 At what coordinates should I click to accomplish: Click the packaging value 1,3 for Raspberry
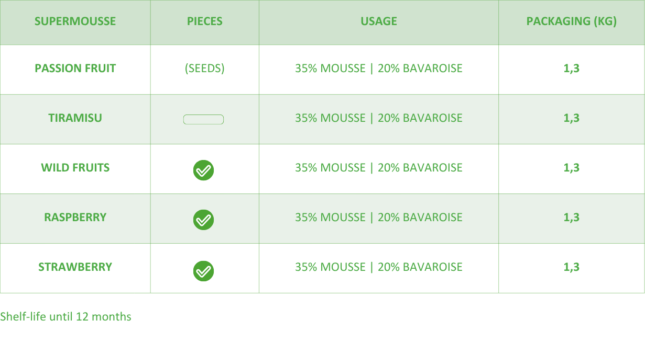[x=571, y=218]
